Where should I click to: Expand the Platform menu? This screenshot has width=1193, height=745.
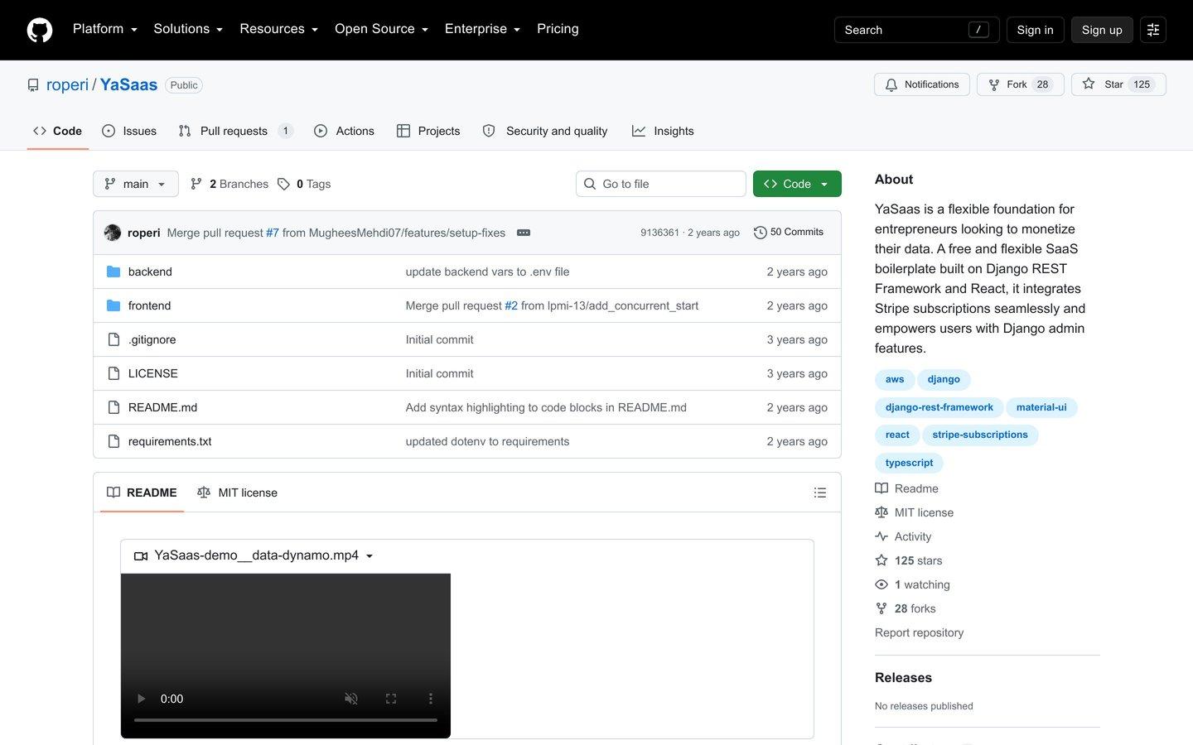[105, 29]
